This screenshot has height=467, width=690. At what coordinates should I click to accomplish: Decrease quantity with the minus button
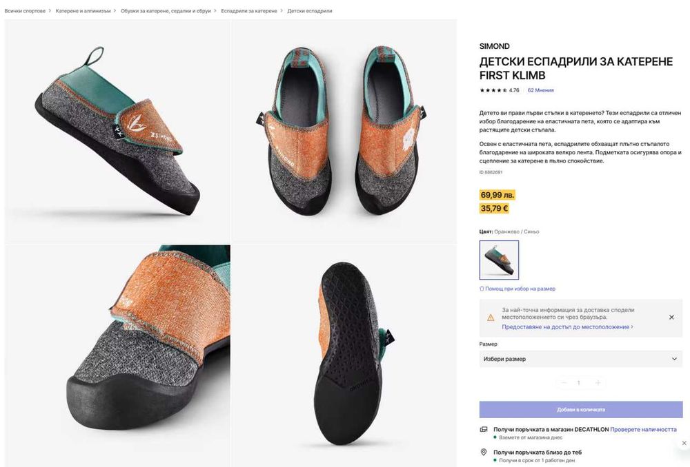click(x=564, y=382)
